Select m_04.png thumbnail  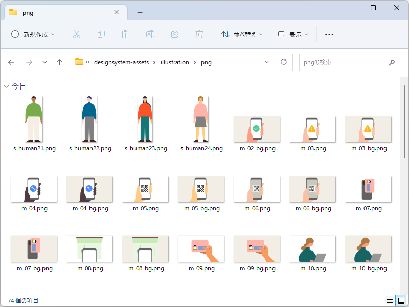point(34,189)
